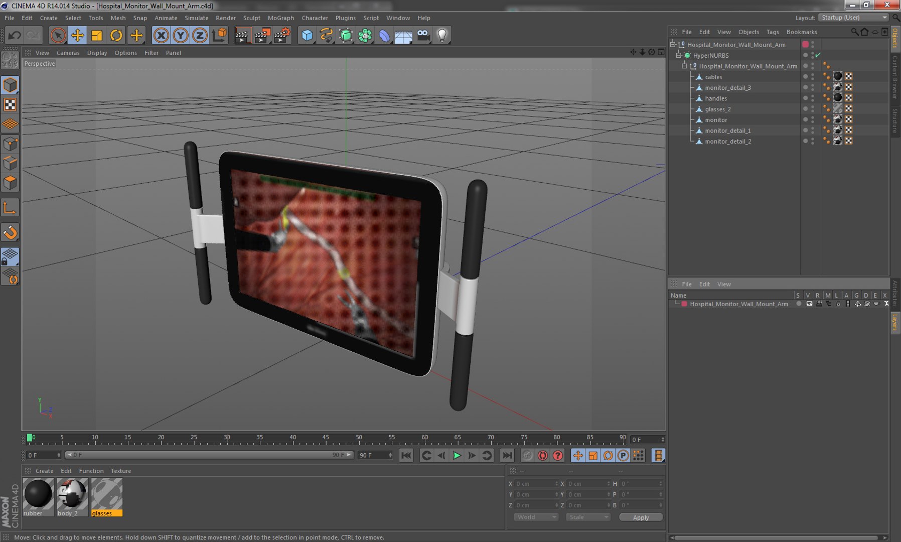Open the Layout dropdown Startup (User)
Image resolution: width=901 pixels, height=542 pixels.
point(853,18)
